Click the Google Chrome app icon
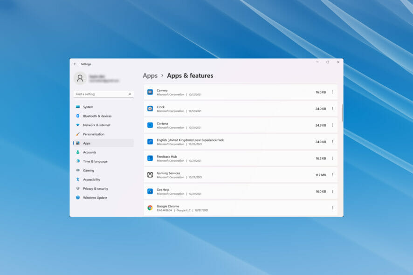Viewport: 413px width, 275px height. [x=150, y=208]
